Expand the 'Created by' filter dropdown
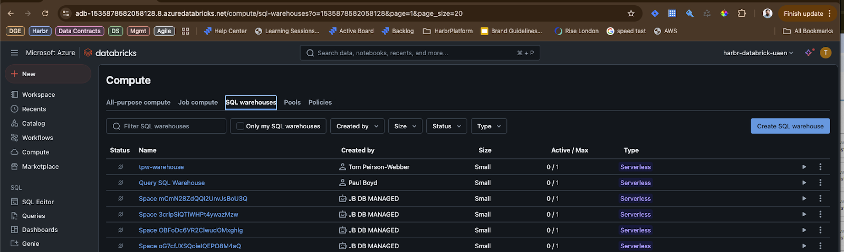844x252 pixels. click(x=357, y=126)
